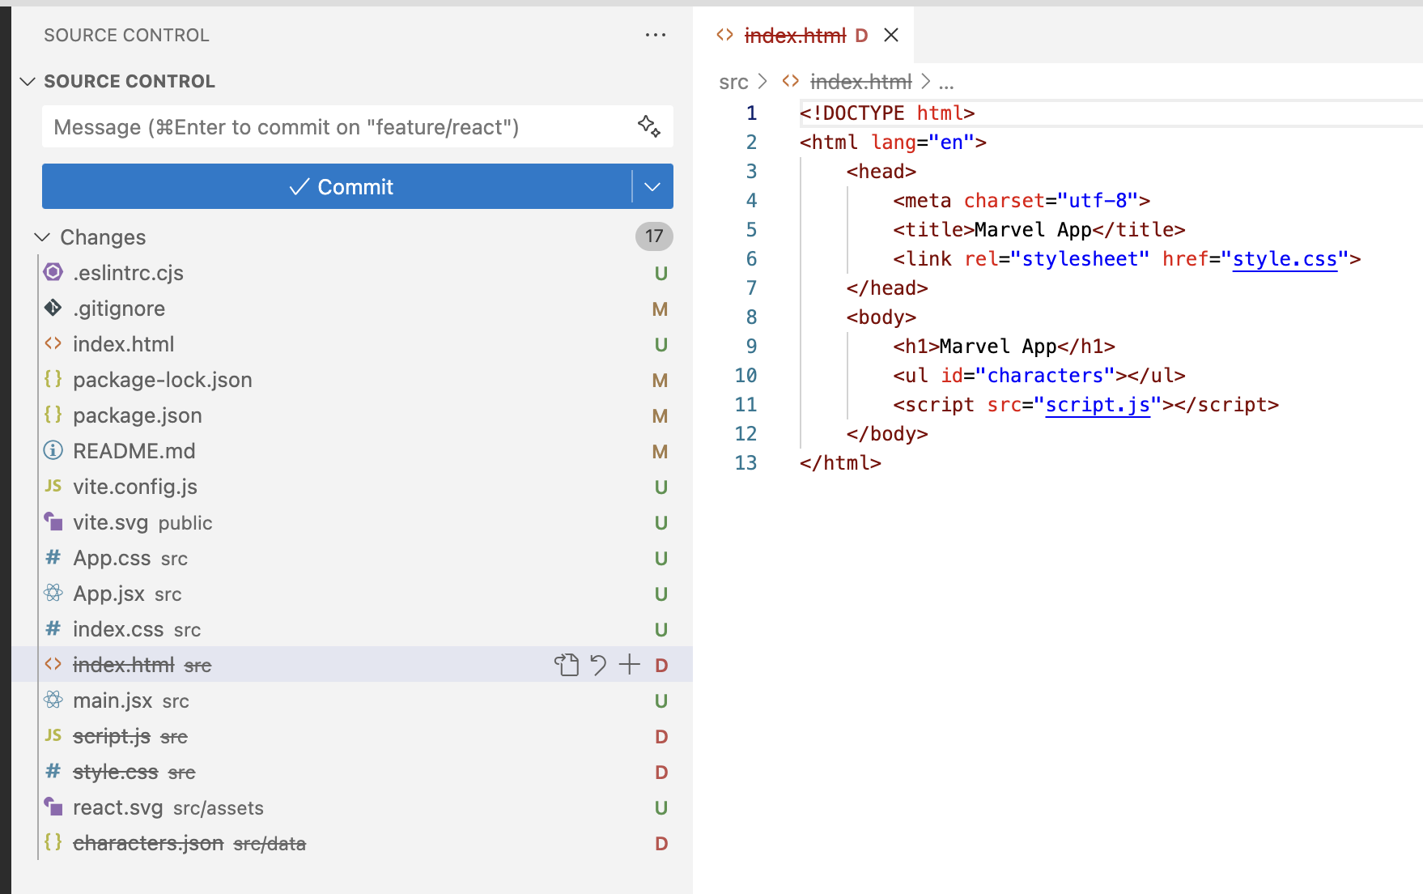Screen dimensions: 1423x894
Task: Click the package.json braces file icon
Action: click(53, 415)
